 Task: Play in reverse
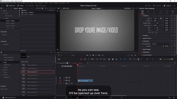(90, 55)
